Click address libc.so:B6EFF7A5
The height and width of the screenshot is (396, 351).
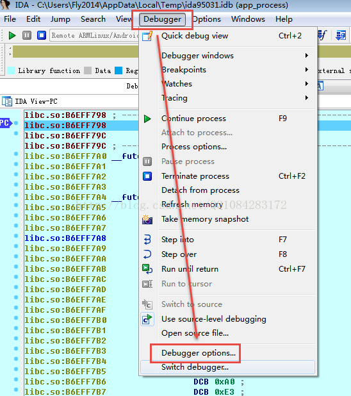click(x=65, y=208)
